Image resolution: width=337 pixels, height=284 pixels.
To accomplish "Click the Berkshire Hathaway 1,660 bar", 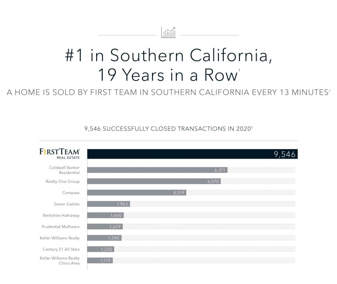I will (x=106, y=215).
